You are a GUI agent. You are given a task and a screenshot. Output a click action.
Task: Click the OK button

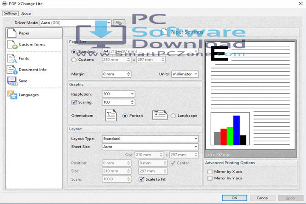[234, 198]
